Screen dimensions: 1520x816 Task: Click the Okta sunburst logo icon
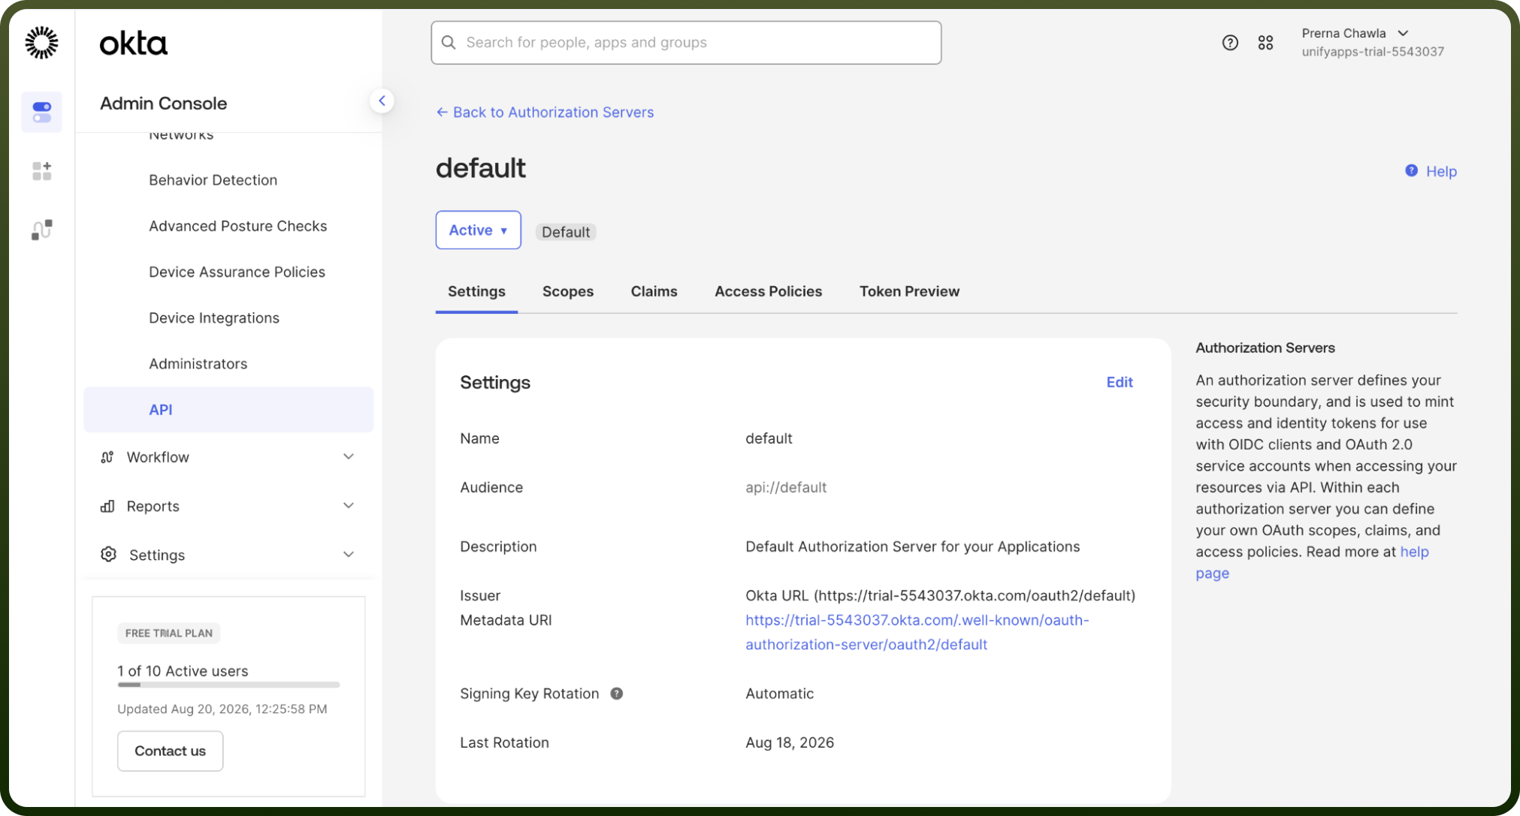(41, 42)
